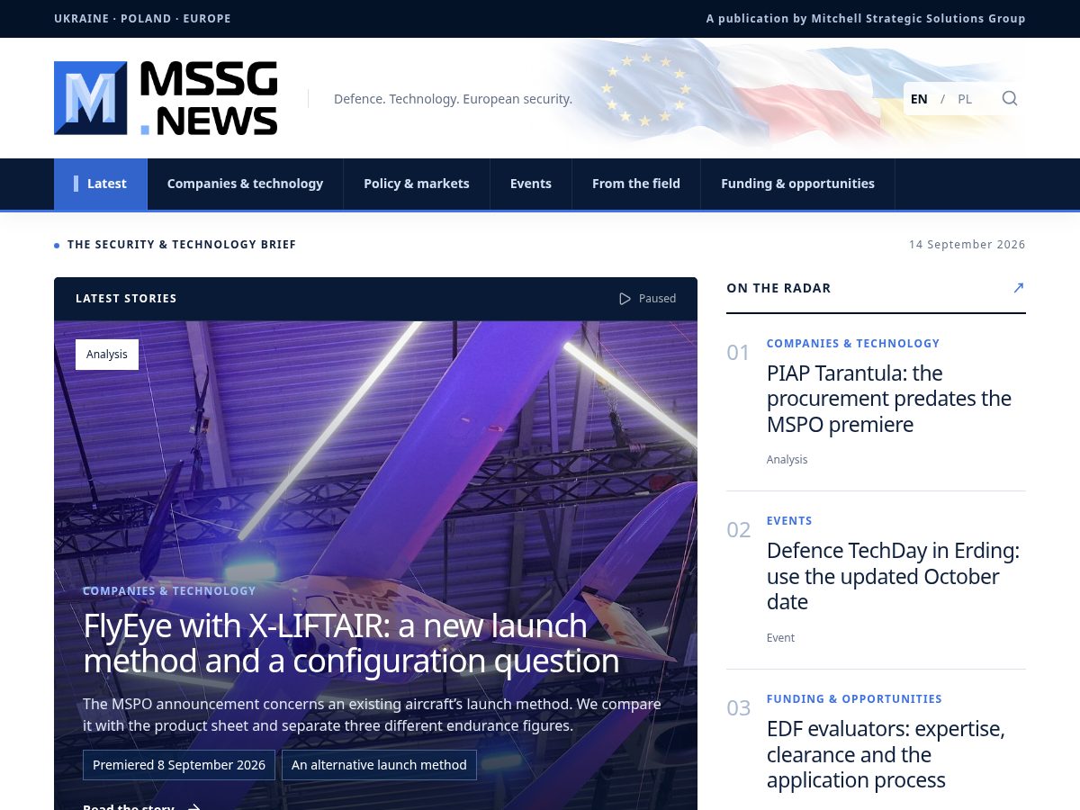Click 'Latest Stories' header text
The width and height of the screenshot is (1080, 810).
[126, 299]
